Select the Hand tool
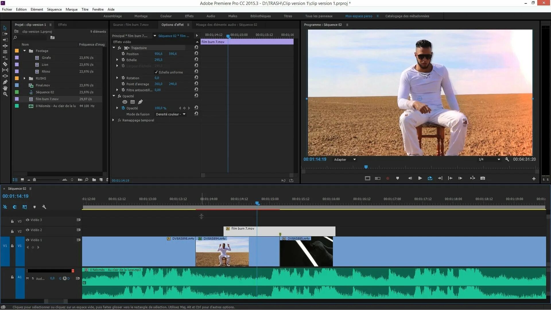The height and width of the screenshot is (310, 551). [5, 88]
